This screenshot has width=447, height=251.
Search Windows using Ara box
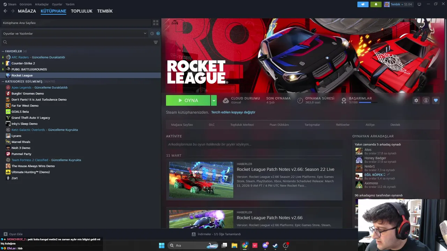[x=193, y=245]
